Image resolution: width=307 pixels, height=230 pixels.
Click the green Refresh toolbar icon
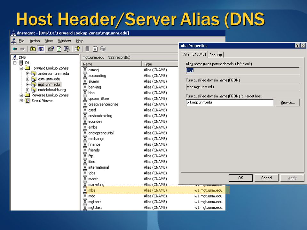point(59,49)
